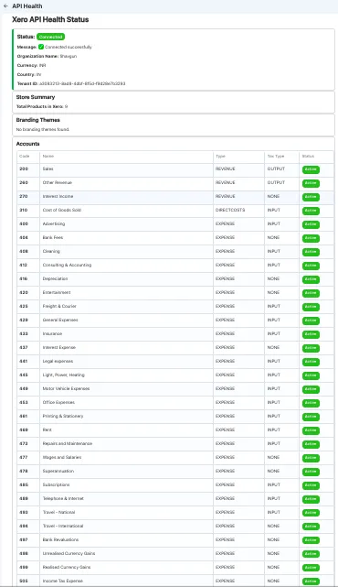This screenshot has width=338, height=587.
Task: Click the Active badge for Subscriptions
Action: click(x=311, y=485)
